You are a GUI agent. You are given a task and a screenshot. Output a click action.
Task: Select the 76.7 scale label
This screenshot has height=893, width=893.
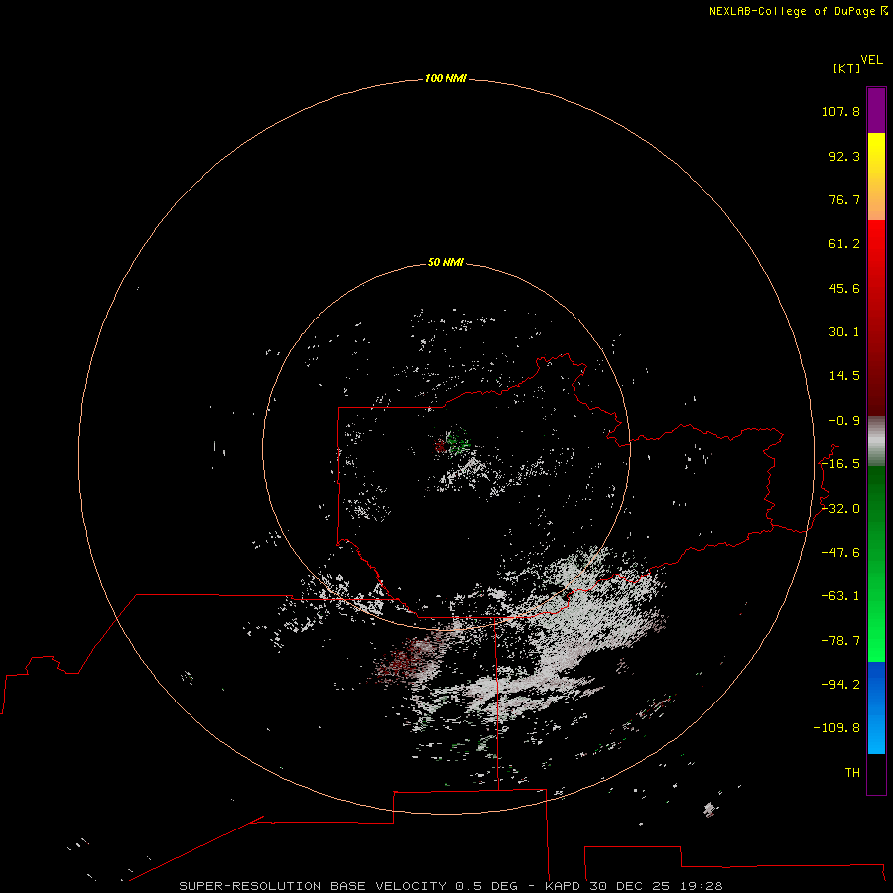[x=844, y=199]
